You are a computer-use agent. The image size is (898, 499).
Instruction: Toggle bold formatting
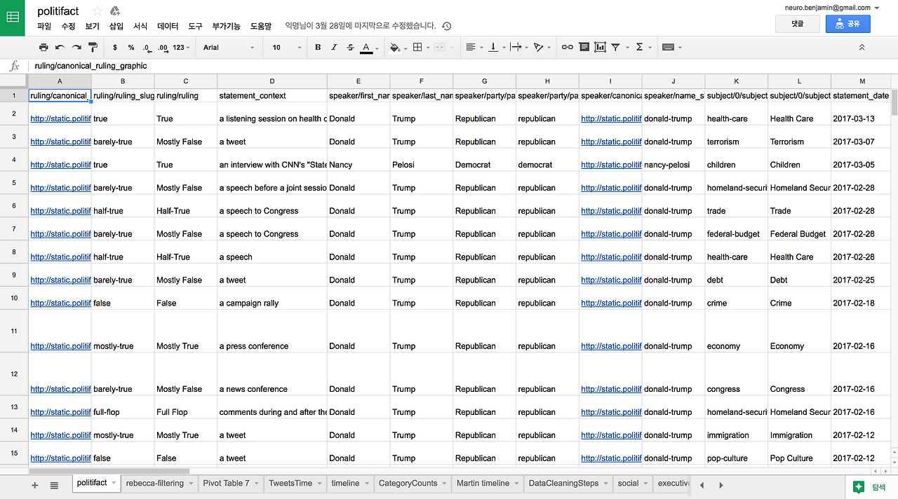point(318,47)
